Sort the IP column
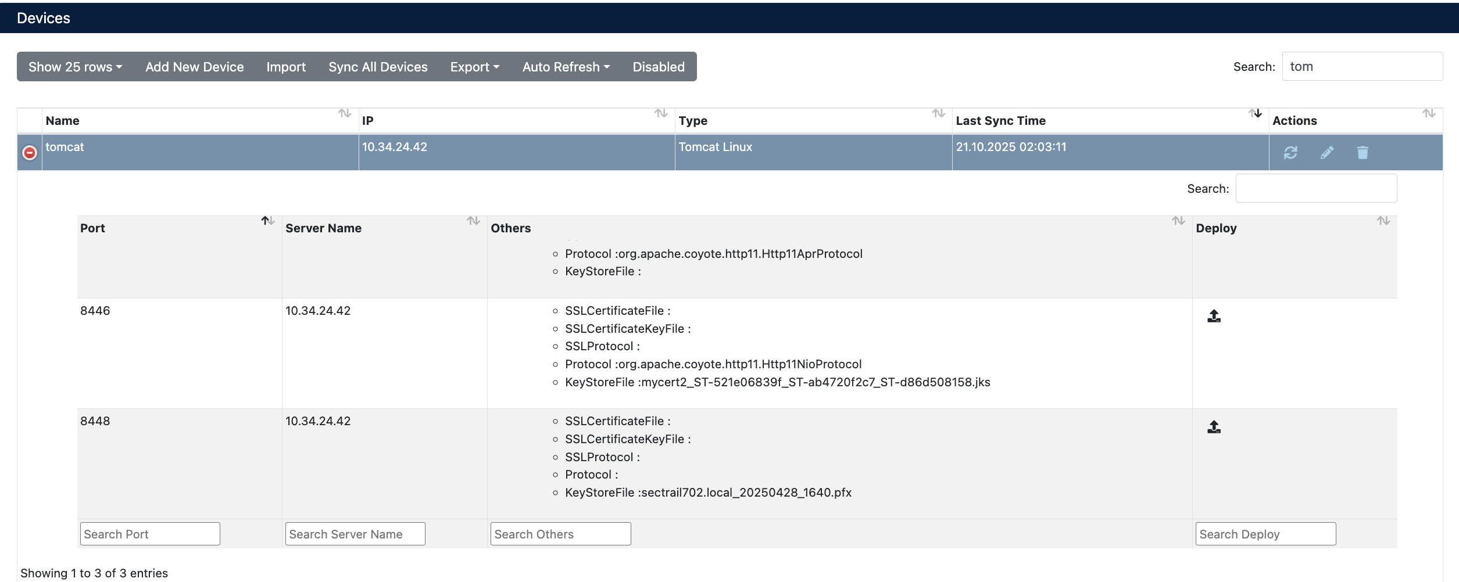The image size is (1459, 582). click(x=660, y=114)
